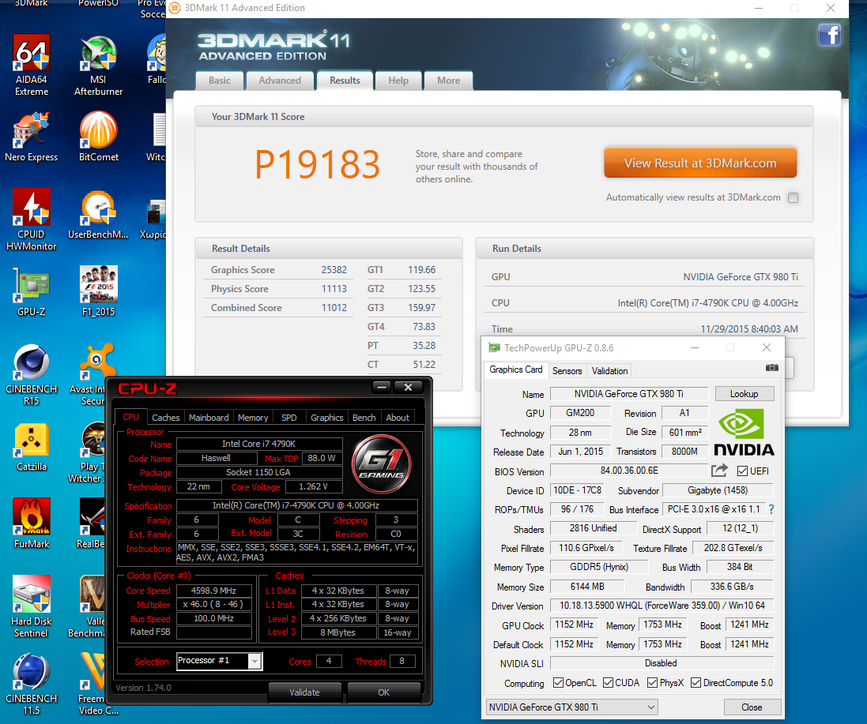This screenshot has height=724, width=867.
Task: Open AIDA64 Extreme desktop icon
Action: click(x=32, y=65)
